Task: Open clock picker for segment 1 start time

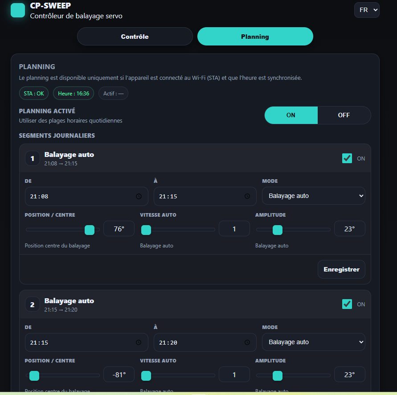Action: point(139,196)
